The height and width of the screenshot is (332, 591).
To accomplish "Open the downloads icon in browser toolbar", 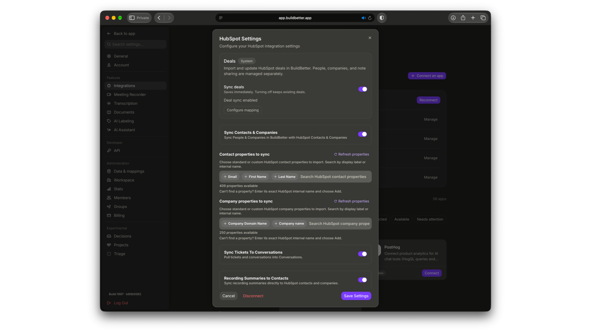I will coord(453,18).
